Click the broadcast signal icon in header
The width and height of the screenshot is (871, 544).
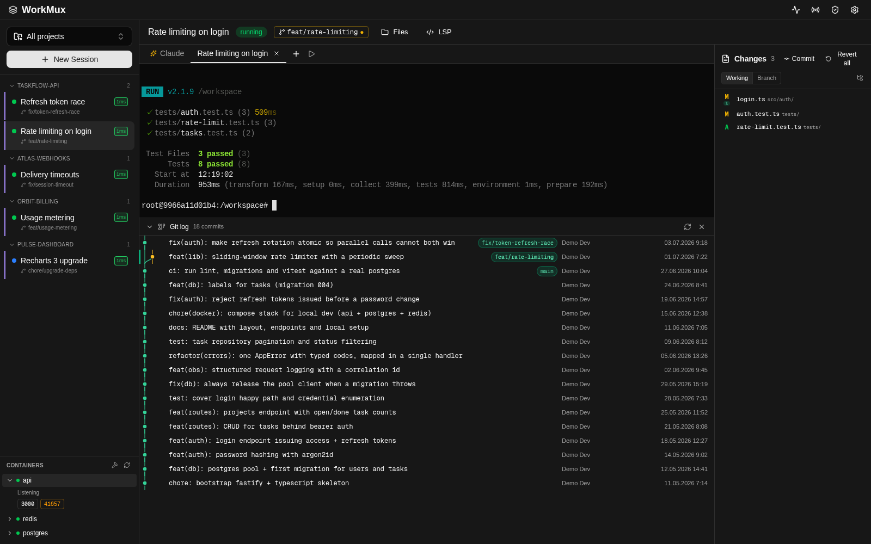815,10
